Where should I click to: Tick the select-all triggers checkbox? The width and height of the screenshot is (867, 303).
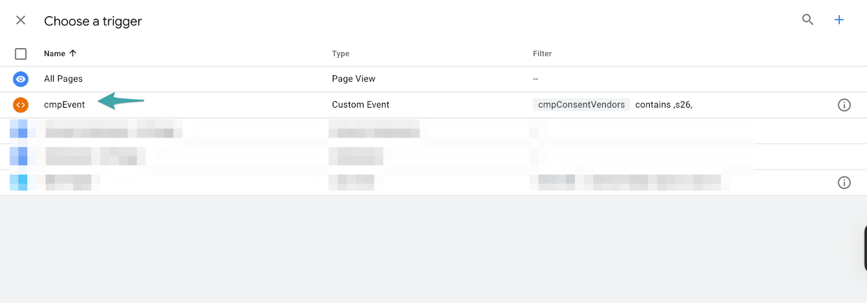coord(21,54)
